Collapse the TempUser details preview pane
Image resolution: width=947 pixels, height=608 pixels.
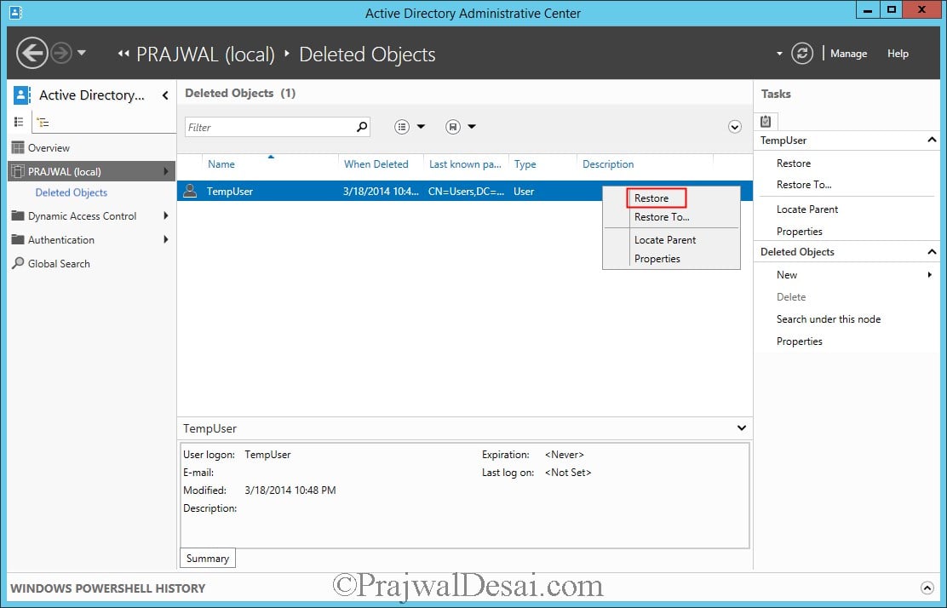coord(742,428)
